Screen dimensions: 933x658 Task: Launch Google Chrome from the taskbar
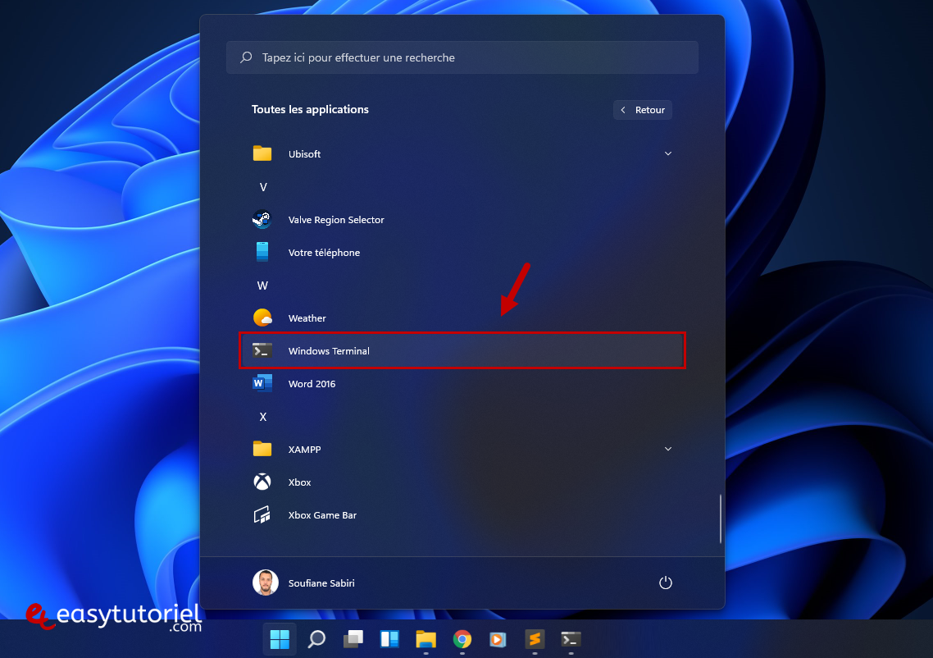462,639
